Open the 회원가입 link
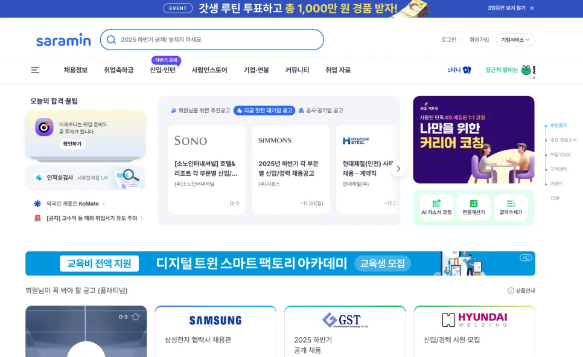Screen dimensions: 583x357 pos(479,39)
